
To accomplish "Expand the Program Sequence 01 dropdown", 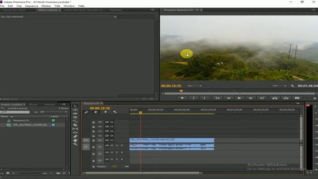I will pyautogui.click(x=197, y=10).
